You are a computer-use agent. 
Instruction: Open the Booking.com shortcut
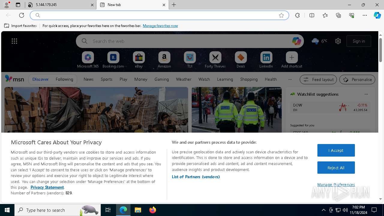pos(113,60)
